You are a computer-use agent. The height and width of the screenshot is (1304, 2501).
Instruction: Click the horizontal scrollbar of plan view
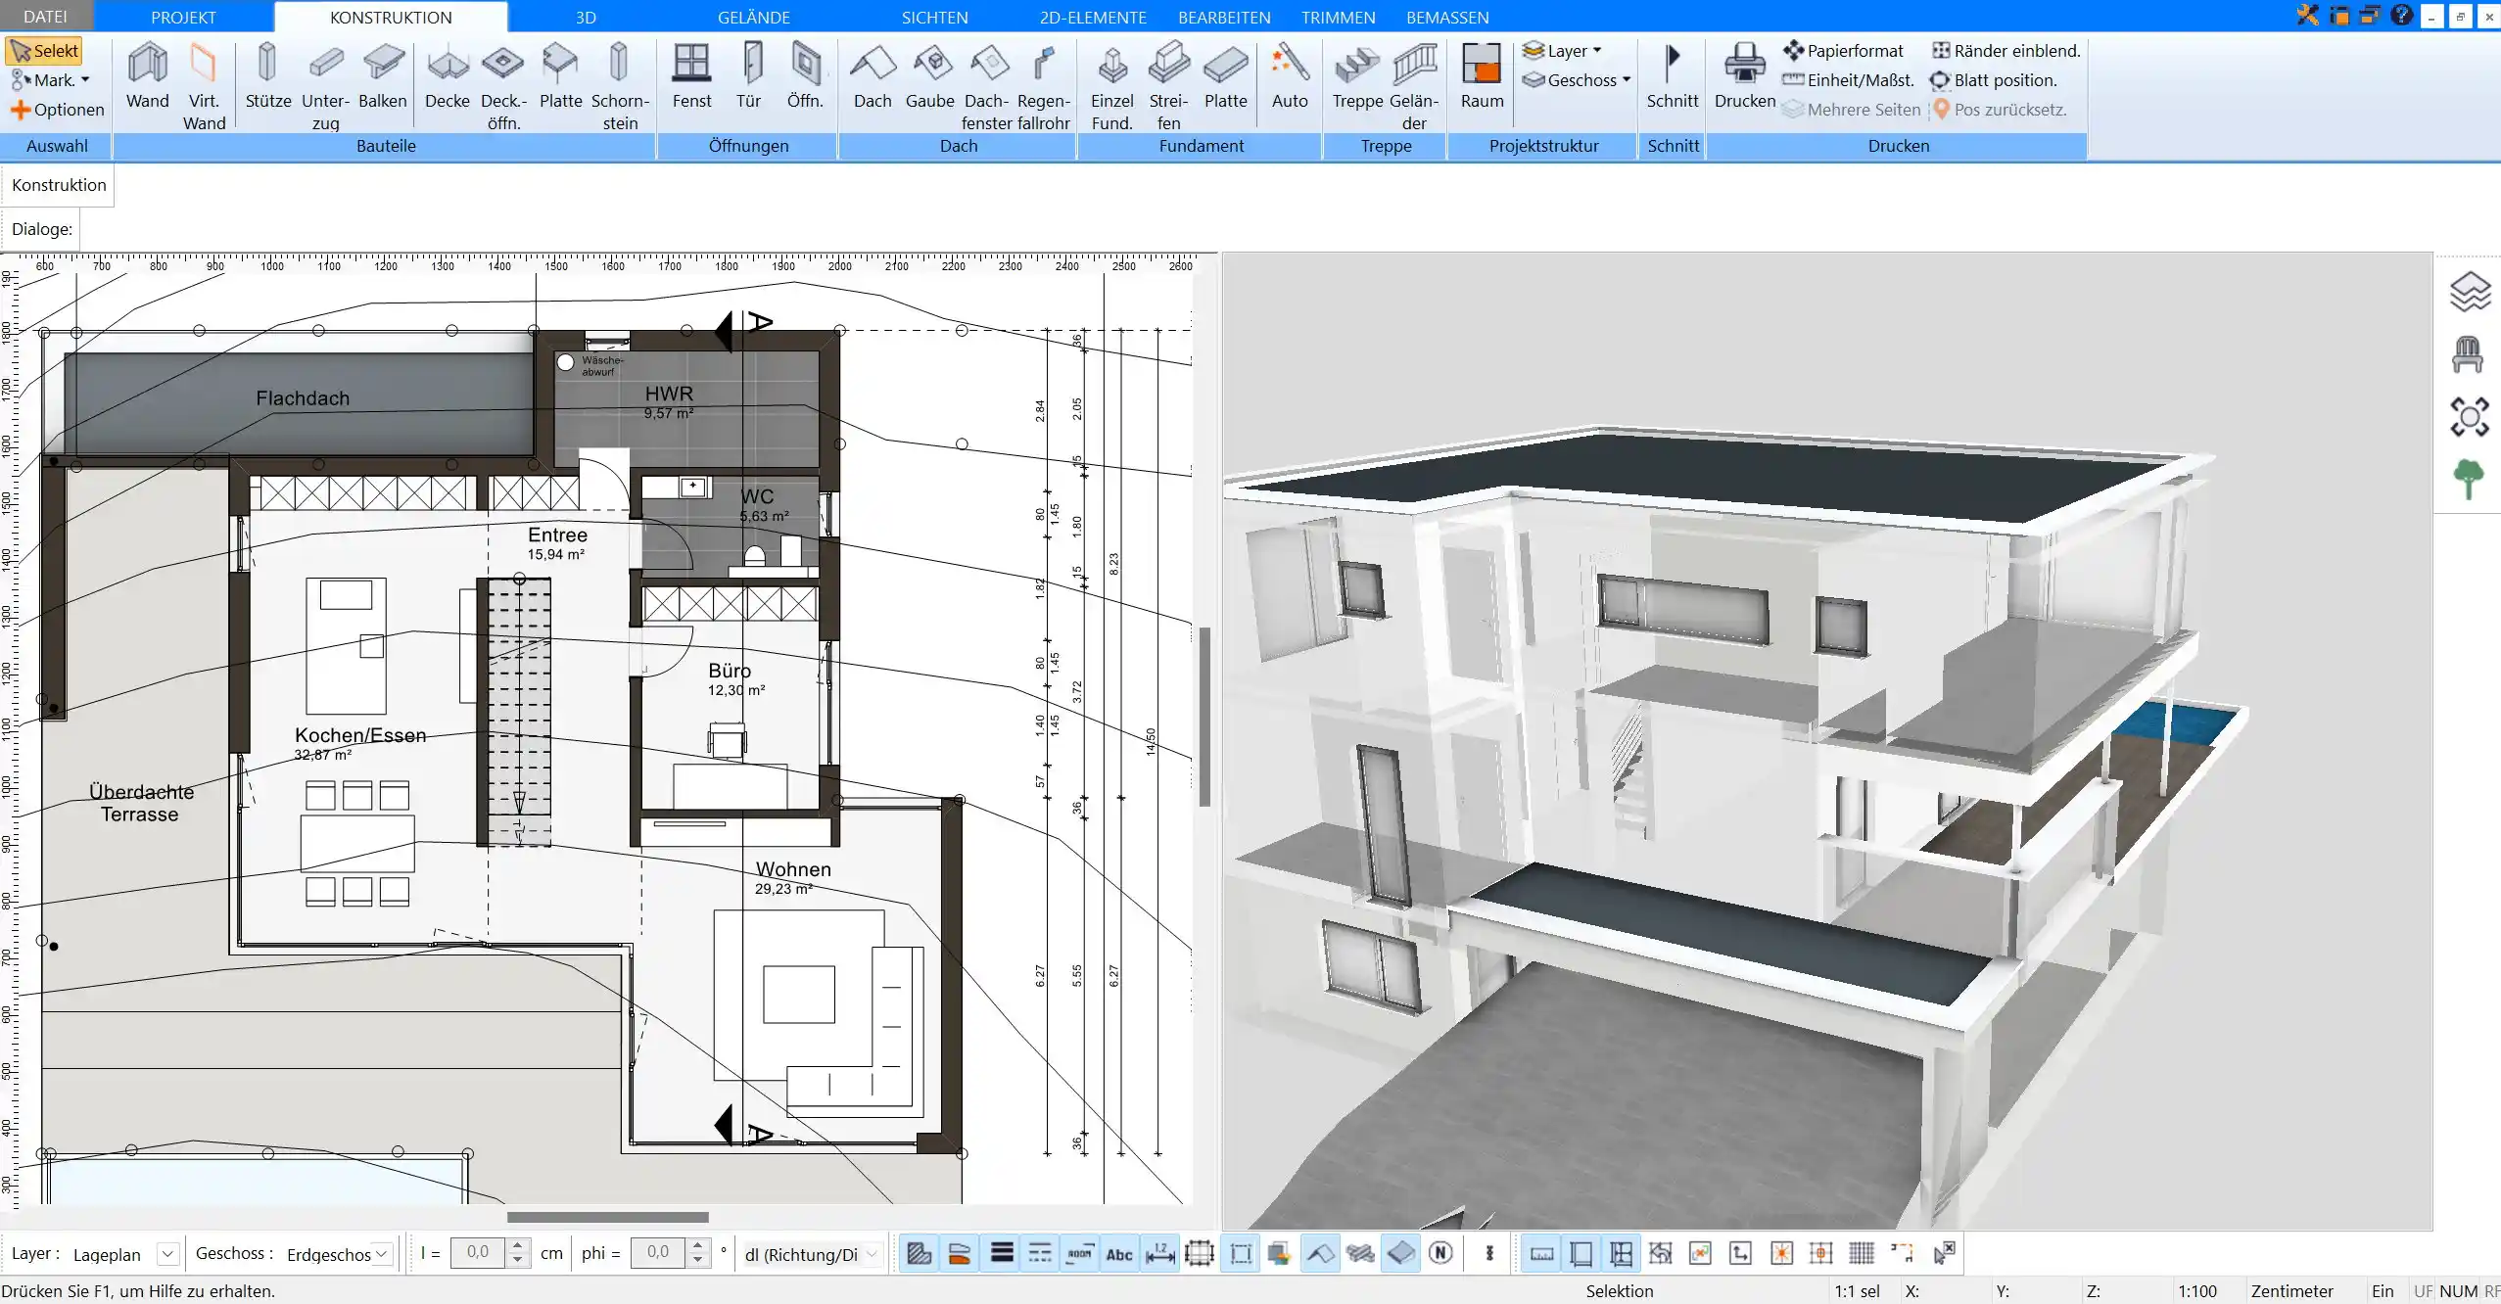point(607,1217)
